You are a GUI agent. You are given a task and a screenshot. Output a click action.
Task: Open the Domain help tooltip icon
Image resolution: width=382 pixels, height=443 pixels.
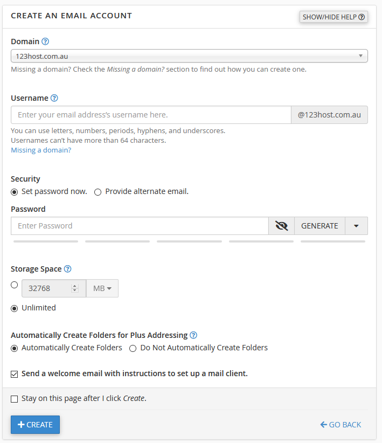coord(45,41)
